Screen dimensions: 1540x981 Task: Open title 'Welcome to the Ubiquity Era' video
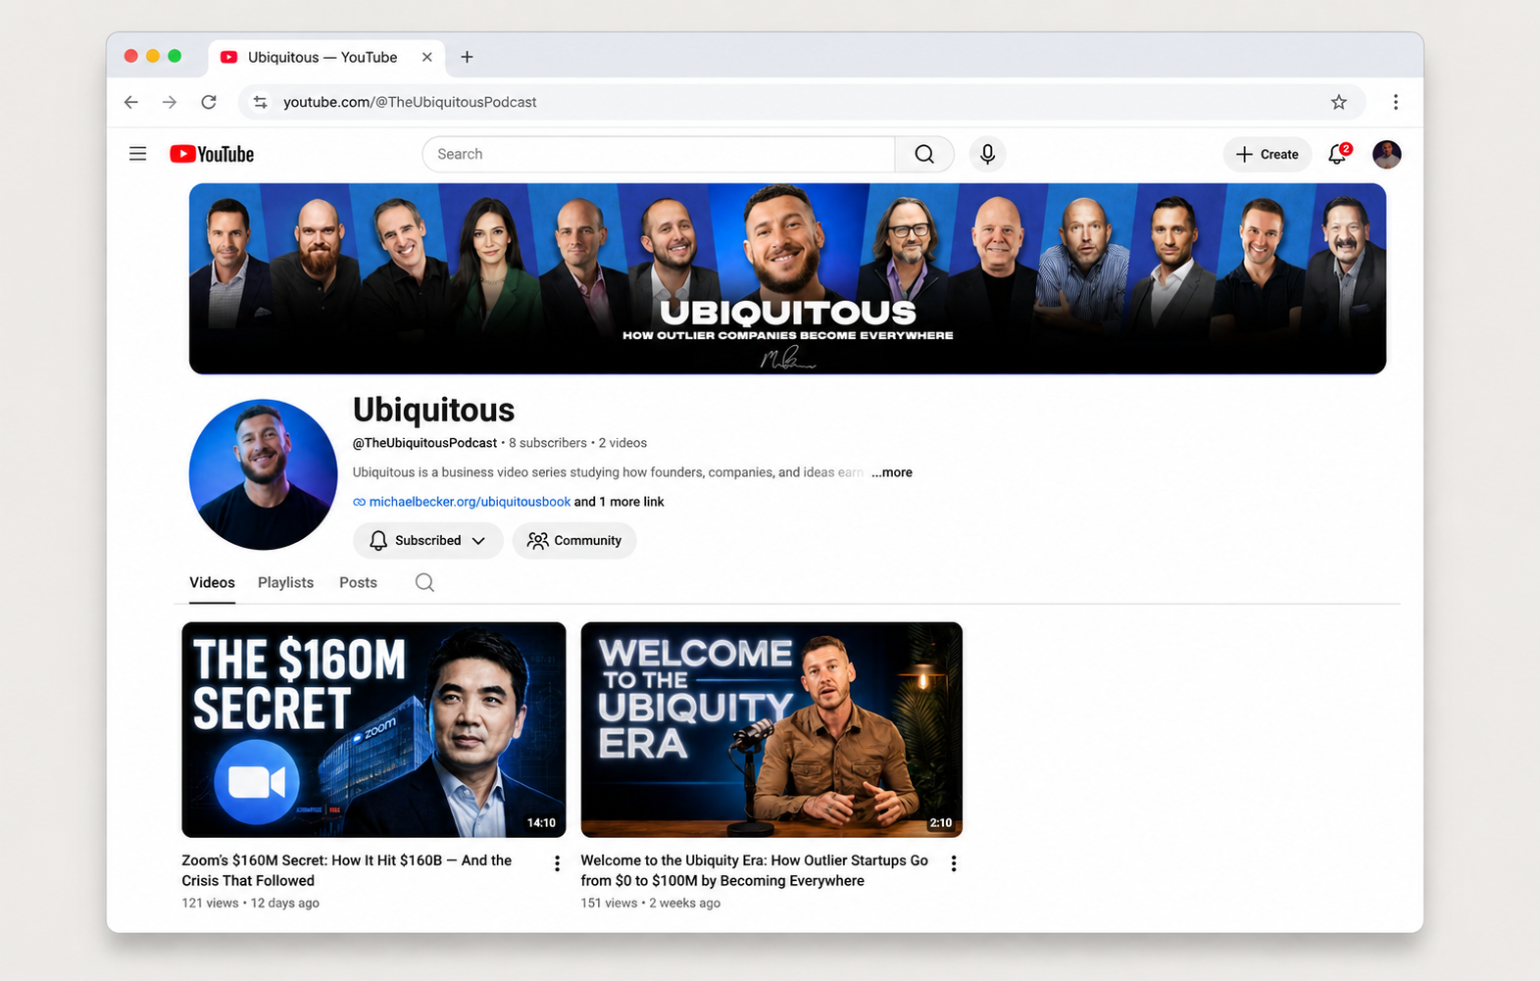754,870
